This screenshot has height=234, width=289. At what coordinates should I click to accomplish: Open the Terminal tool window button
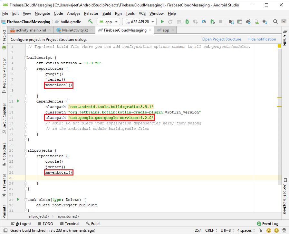pos(70,224)
